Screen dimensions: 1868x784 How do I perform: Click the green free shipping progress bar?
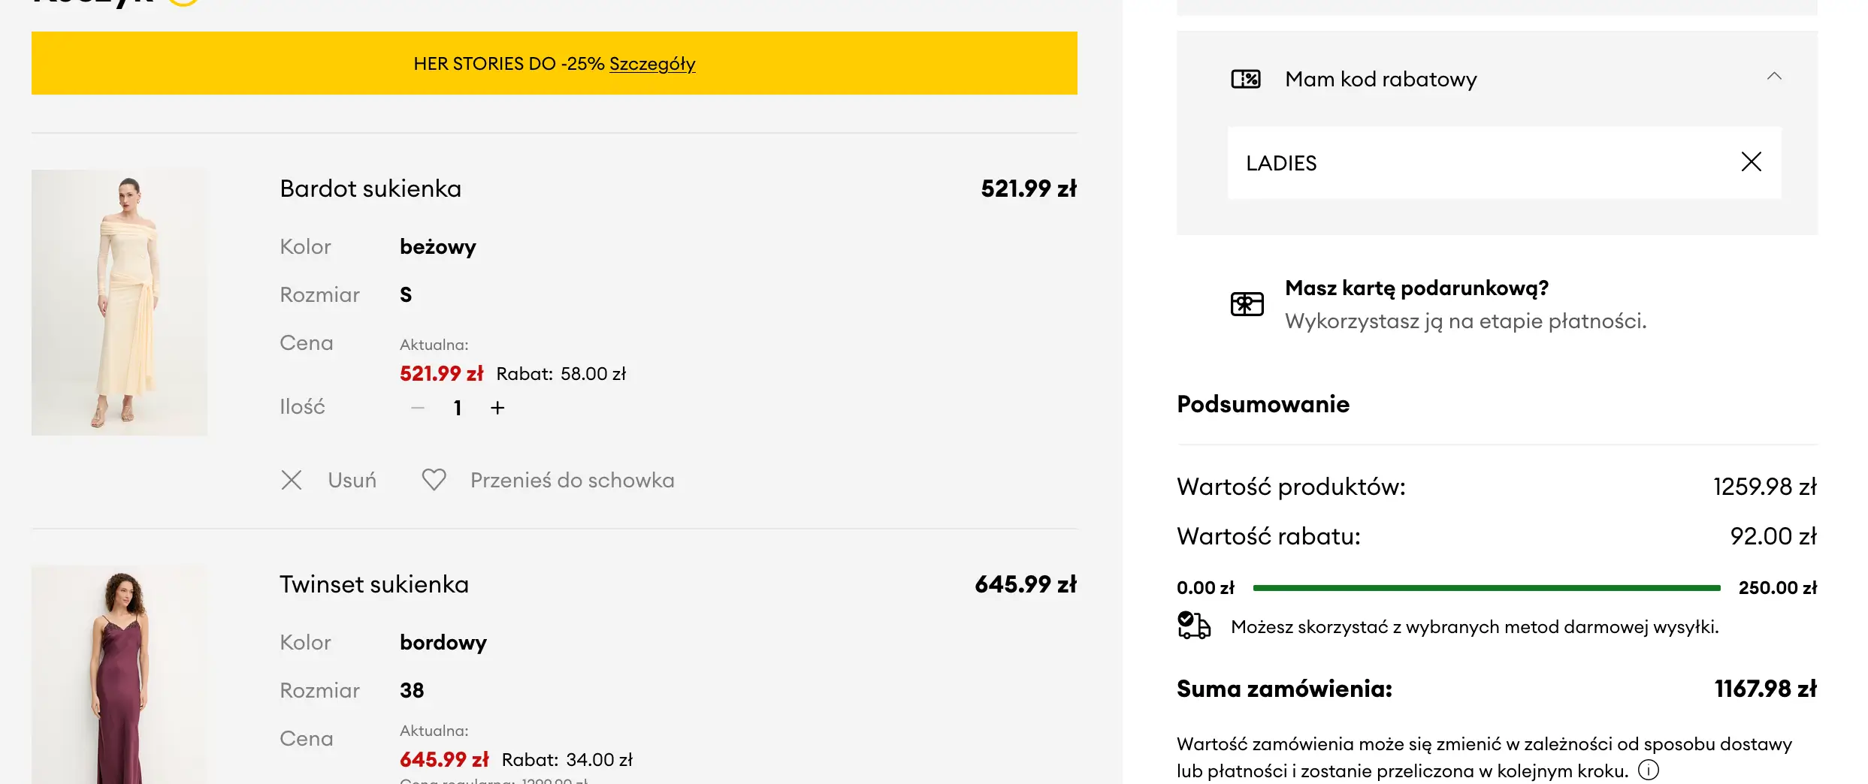1486,588
